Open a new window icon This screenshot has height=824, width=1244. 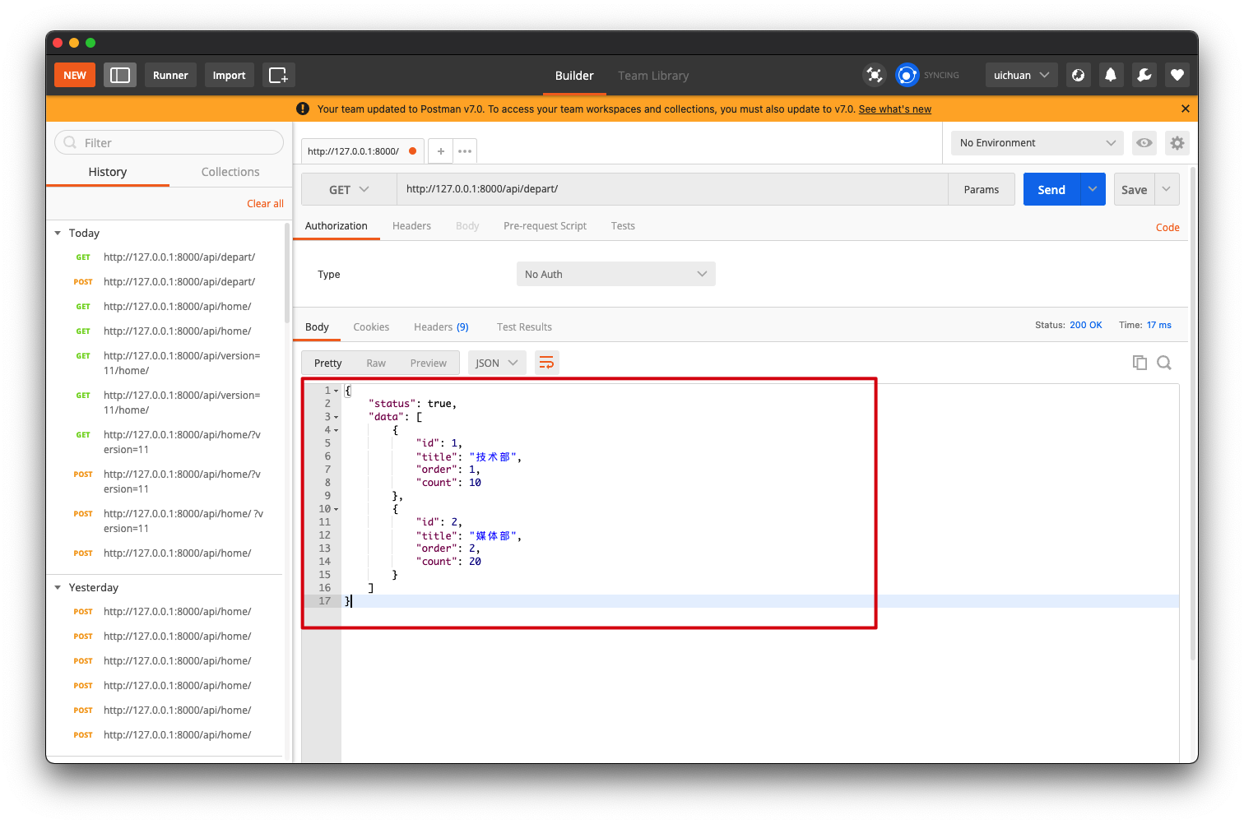coord(279,75)
